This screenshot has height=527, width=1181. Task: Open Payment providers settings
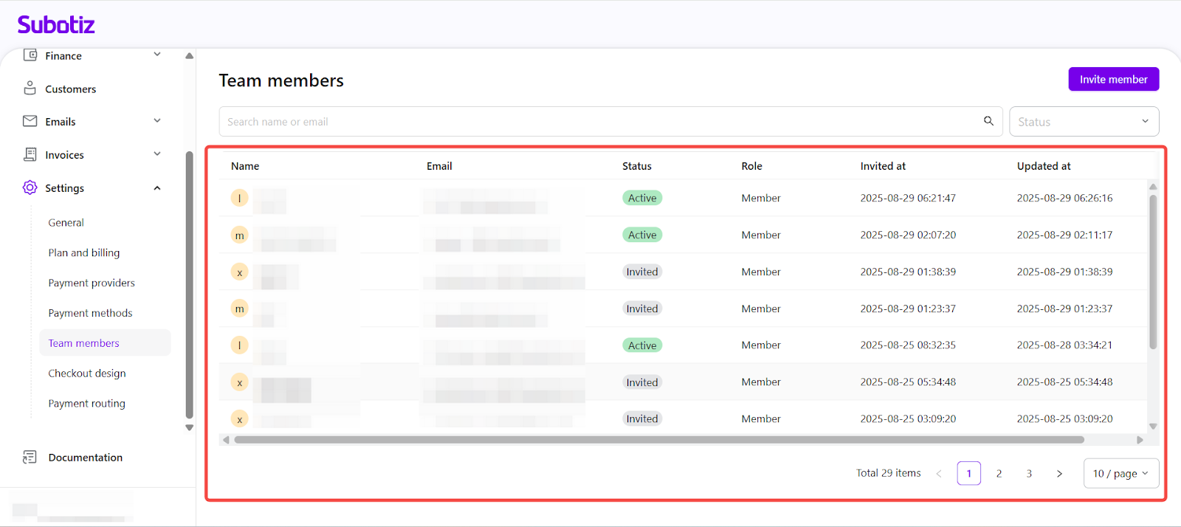(92, 283)
